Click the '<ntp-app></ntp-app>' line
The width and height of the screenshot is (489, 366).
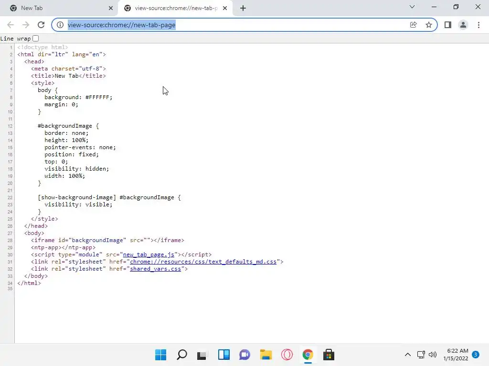point(64,247)
